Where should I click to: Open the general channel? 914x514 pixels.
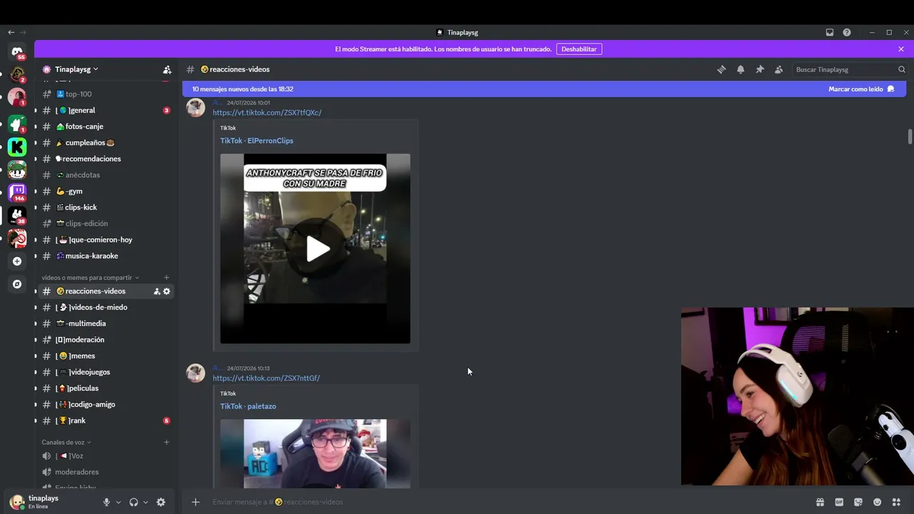pos(106,111)
